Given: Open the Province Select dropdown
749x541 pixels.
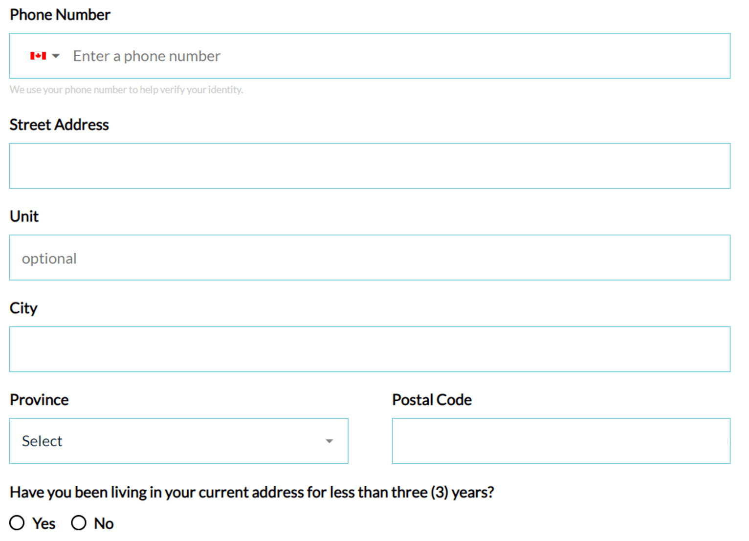Looking at the screenshot, I should click(178, 441).
